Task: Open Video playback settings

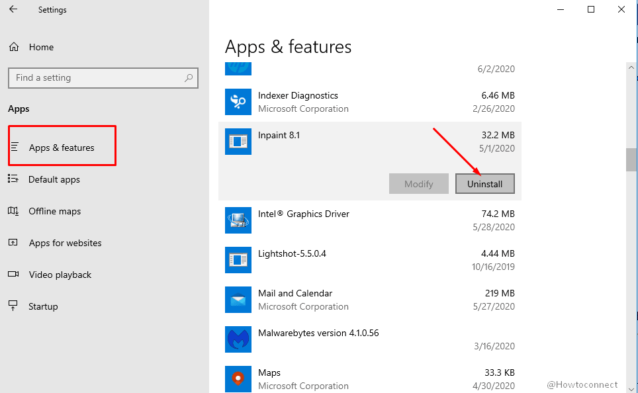Action: click(x=60, y=275)
